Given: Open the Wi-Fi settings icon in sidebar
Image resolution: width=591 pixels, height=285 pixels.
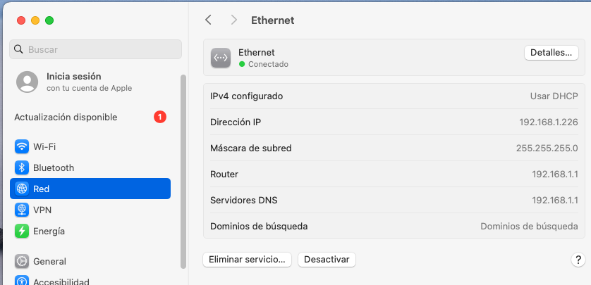Looking at the screenshot, I should pyautogui.click(x=22, y=146).
